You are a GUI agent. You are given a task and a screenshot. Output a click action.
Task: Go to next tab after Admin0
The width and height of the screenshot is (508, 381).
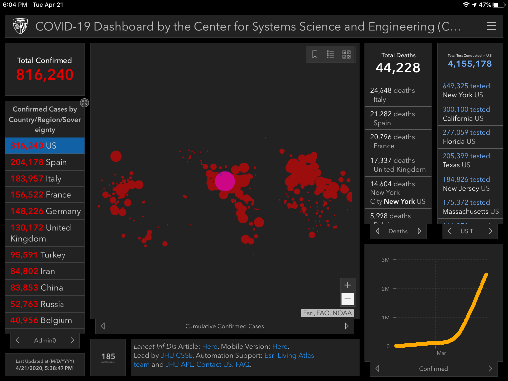pyautogui.click(x=72, y=340)
